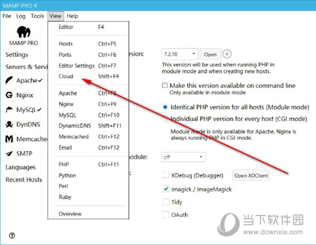Click the DynDNS octopus icon in sidebar

click(x=9, y=124)
